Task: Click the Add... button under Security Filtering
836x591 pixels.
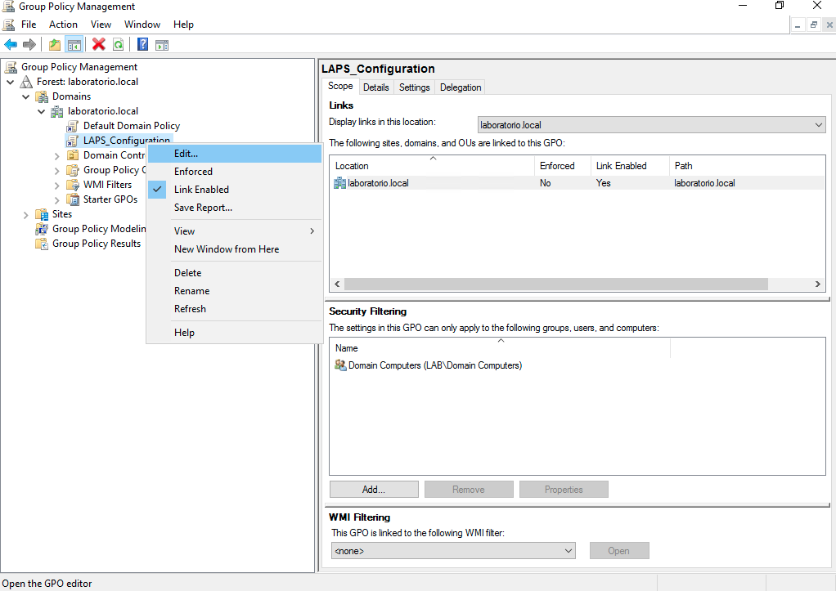Action: (x=374, y=489)
